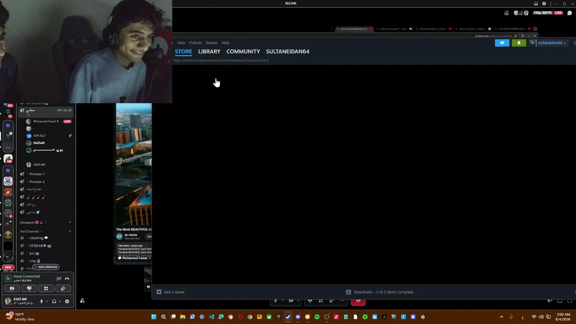Open more options in the call control bar

tap(342, 301)
